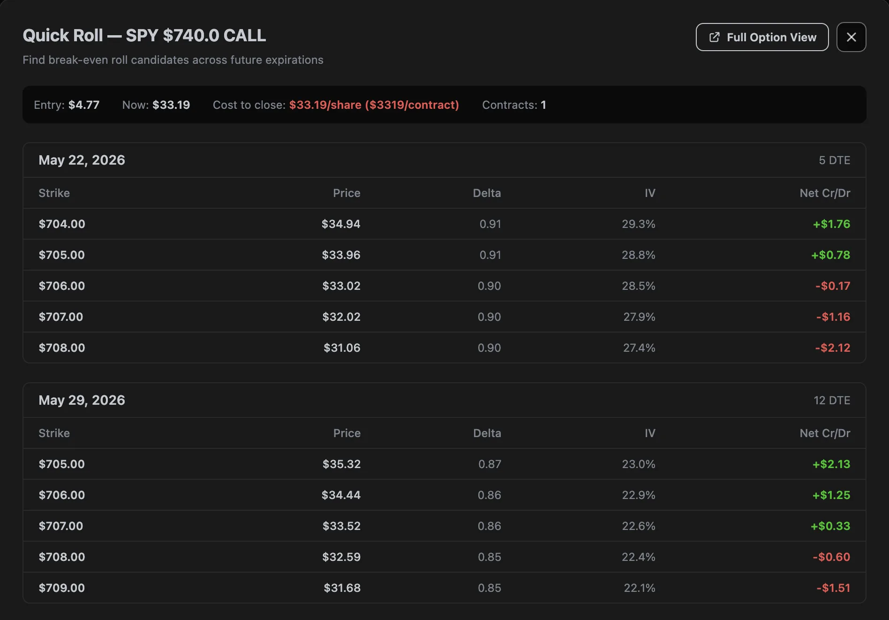This screenshot has height=620, width=889.
Task: Click the Delta column header for May 29
Action: pos(487,433)
